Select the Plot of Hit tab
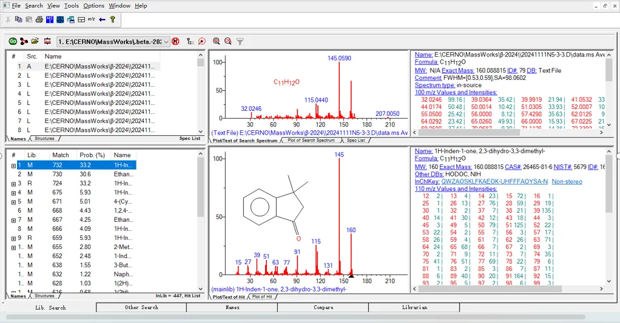The height and width of the screenshot is (323, 620). (x=261, y=296)
